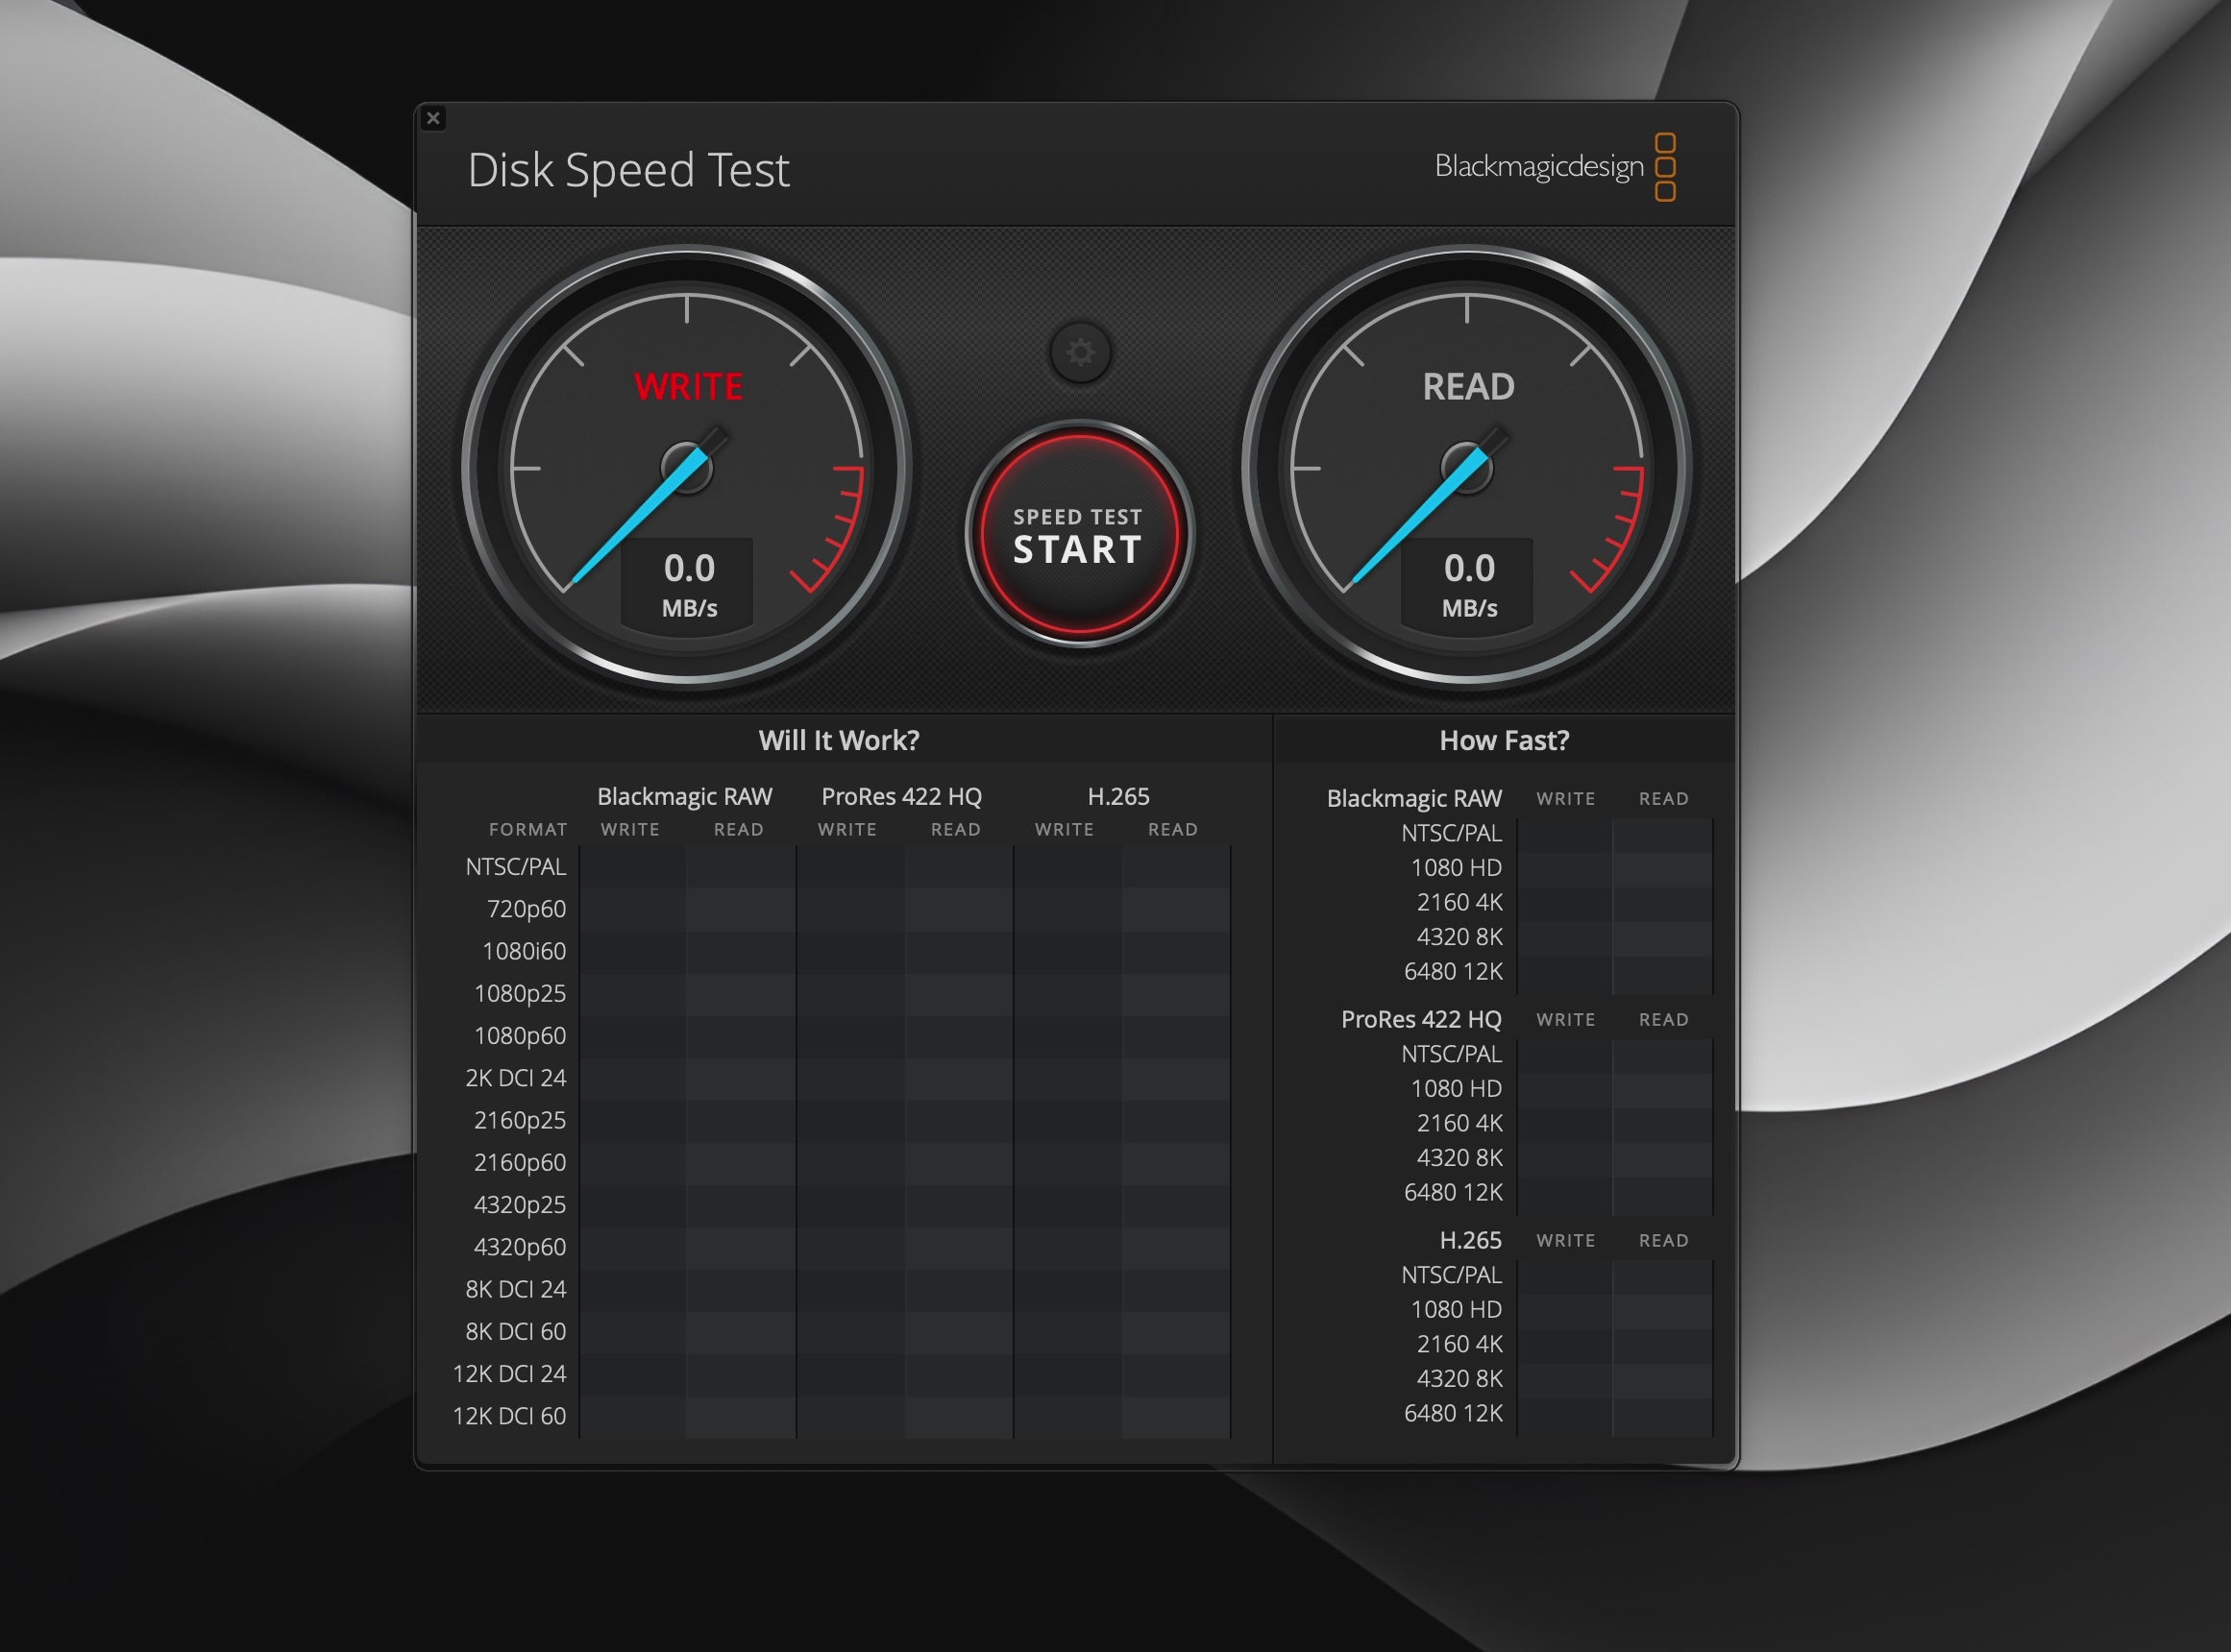
Task: Close the Disk Speed Test window
Action: tap(433, 118)
